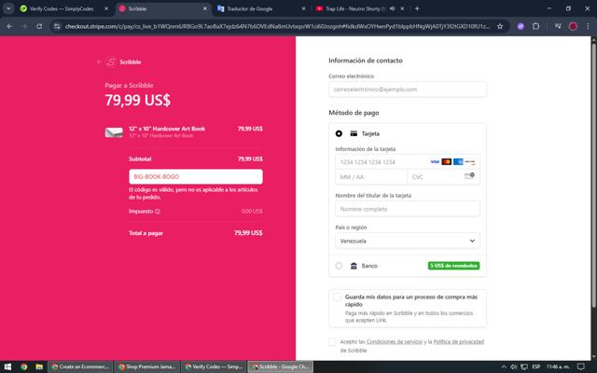Screen dimensions: 597x373
Task: Click the American Express brand icon
Action: pyautogui.click(x=458, y=161)
